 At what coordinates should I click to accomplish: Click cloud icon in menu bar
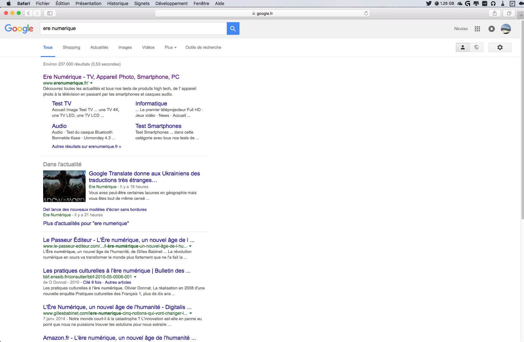coord(460,3)
